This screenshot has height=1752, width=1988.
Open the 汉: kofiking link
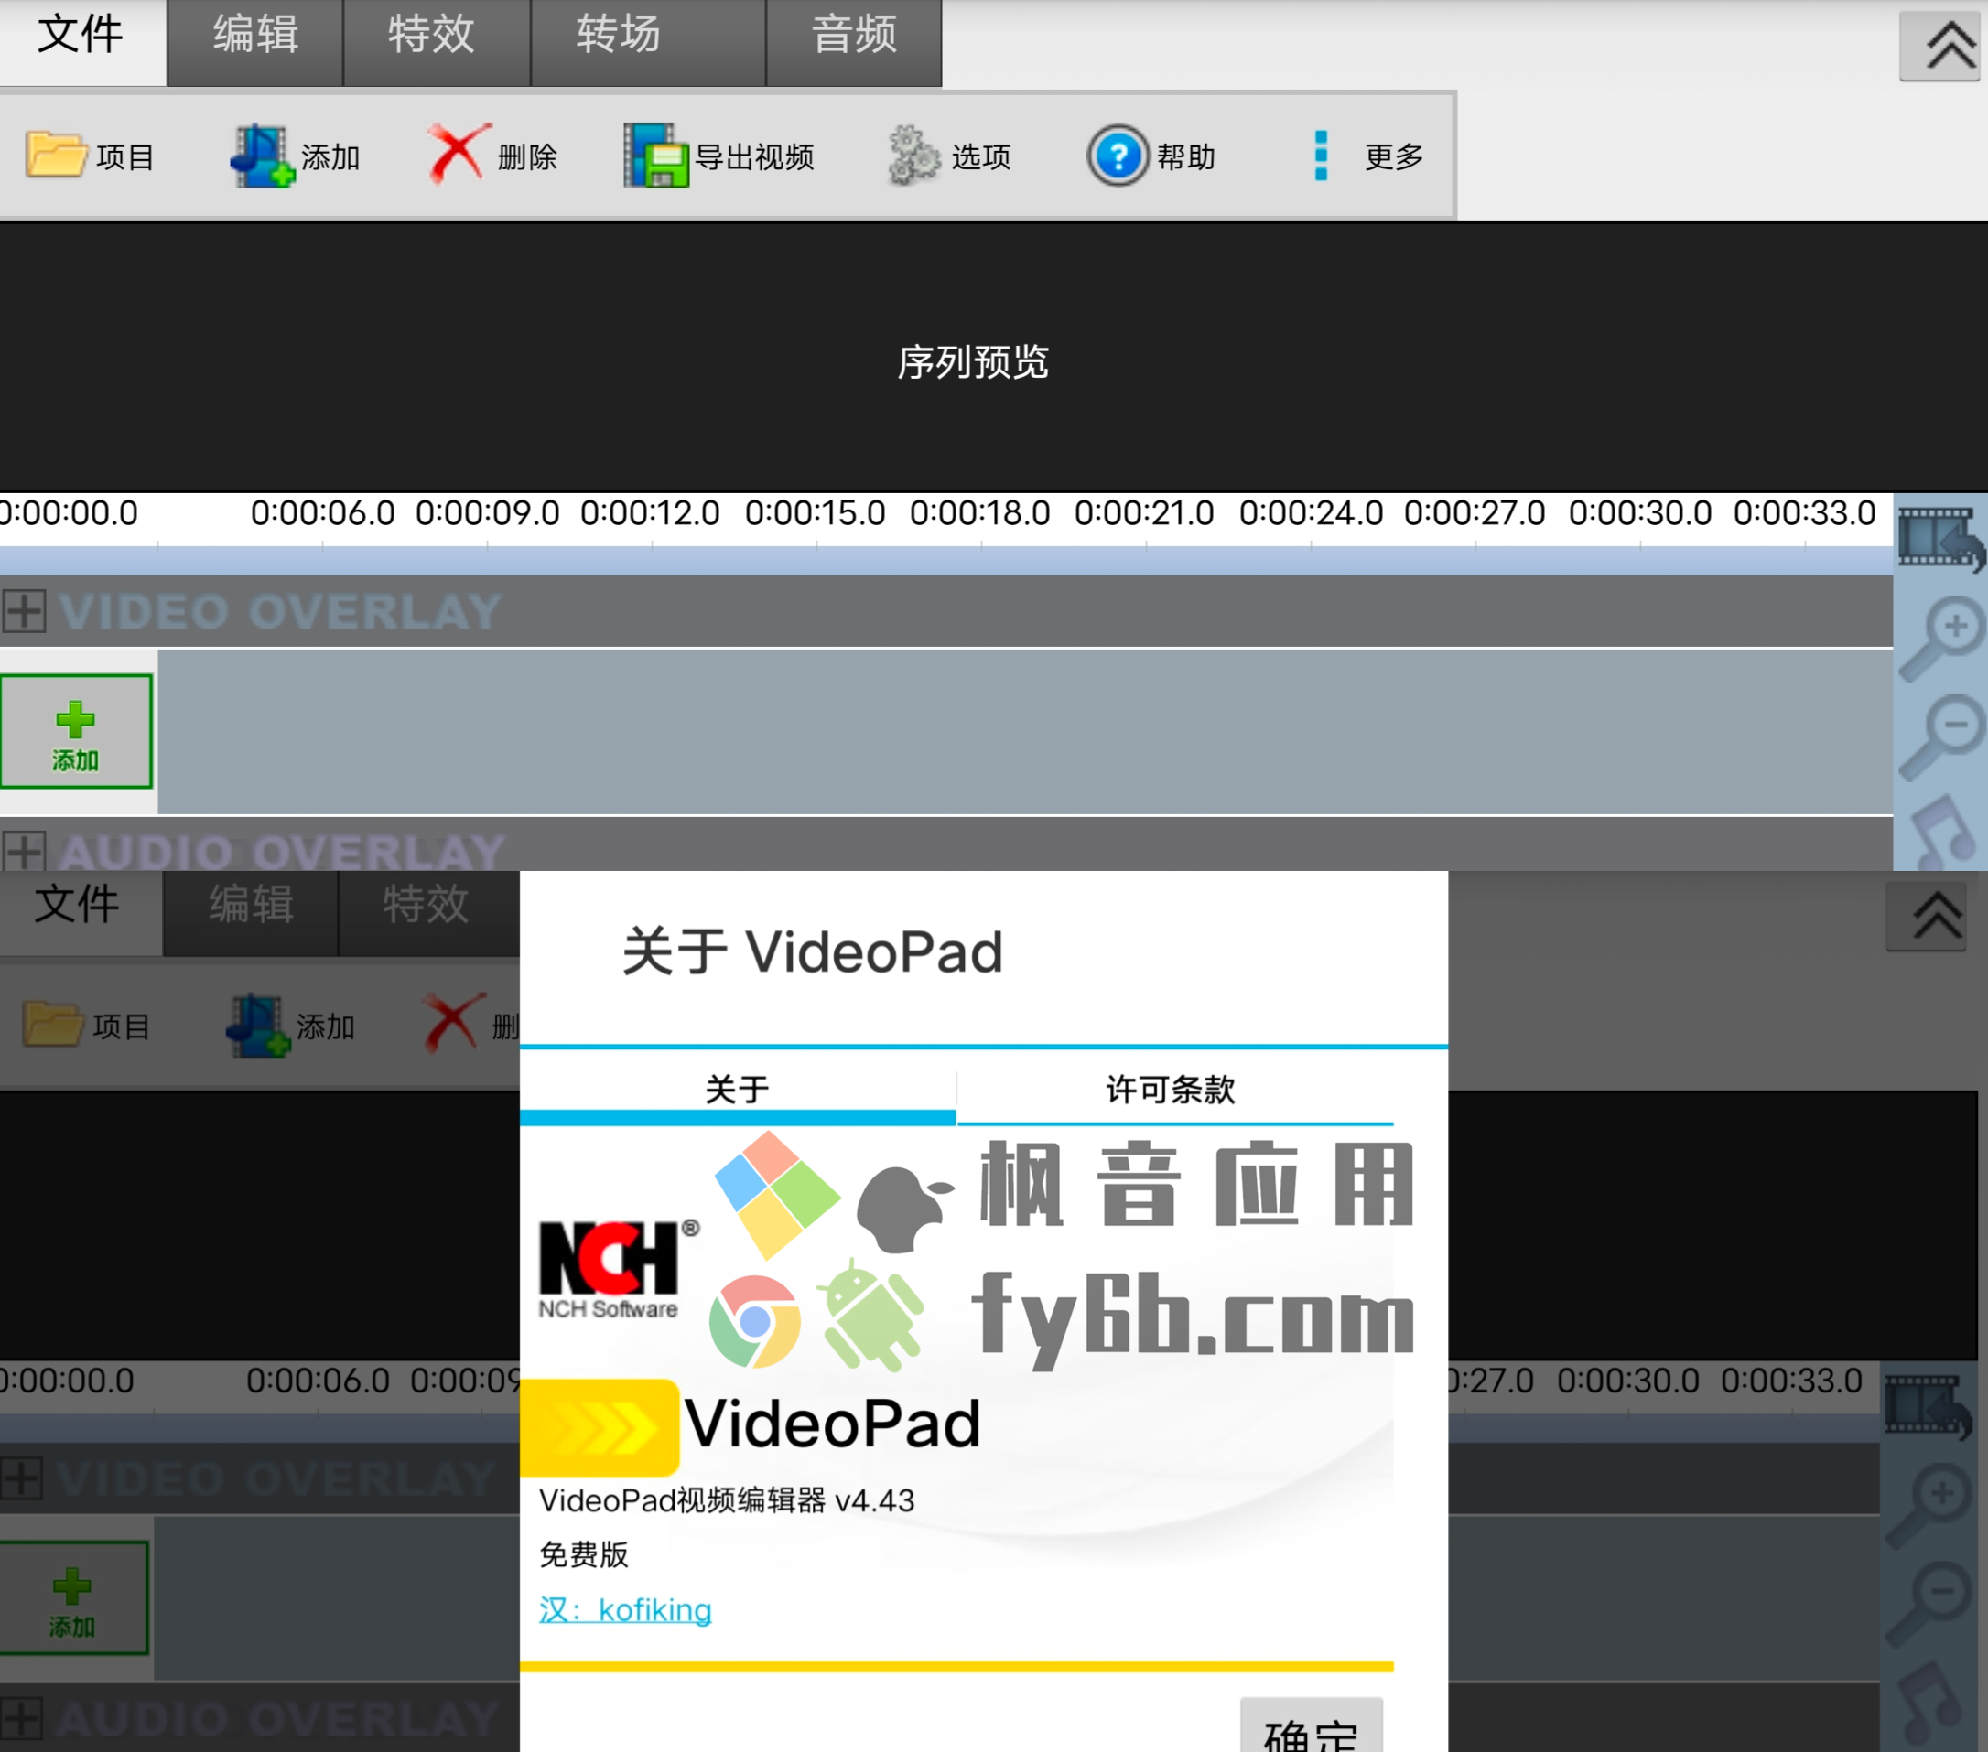625,1610
